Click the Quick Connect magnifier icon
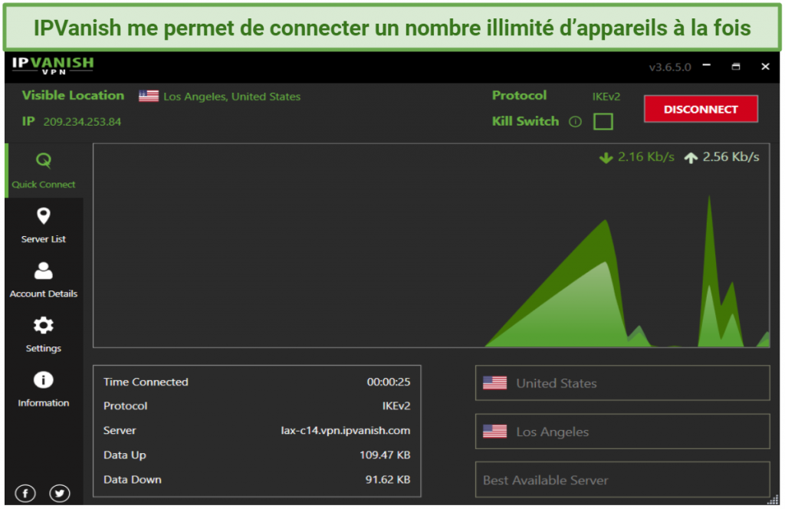The height and width of the screenshot is (509, 785). coord(44,161)
